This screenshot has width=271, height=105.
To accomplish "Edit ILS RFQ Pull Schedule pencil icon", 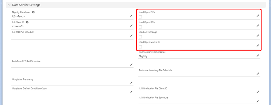I will (x=131, y=36).
